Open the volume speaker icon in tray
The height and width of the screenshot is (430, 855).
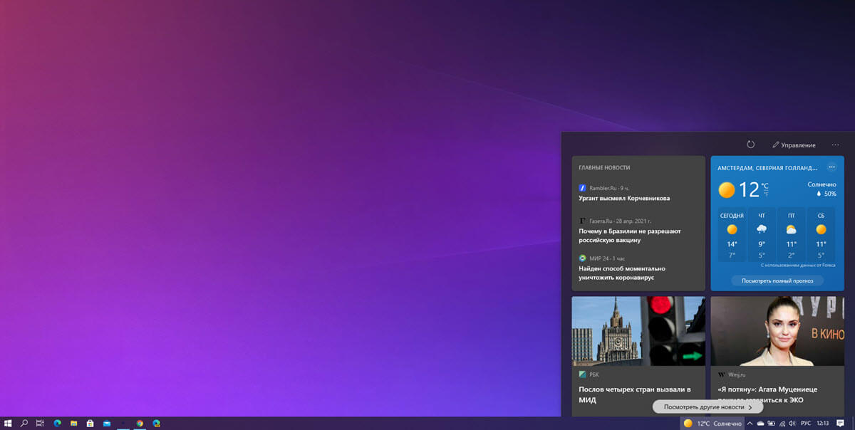792,423
